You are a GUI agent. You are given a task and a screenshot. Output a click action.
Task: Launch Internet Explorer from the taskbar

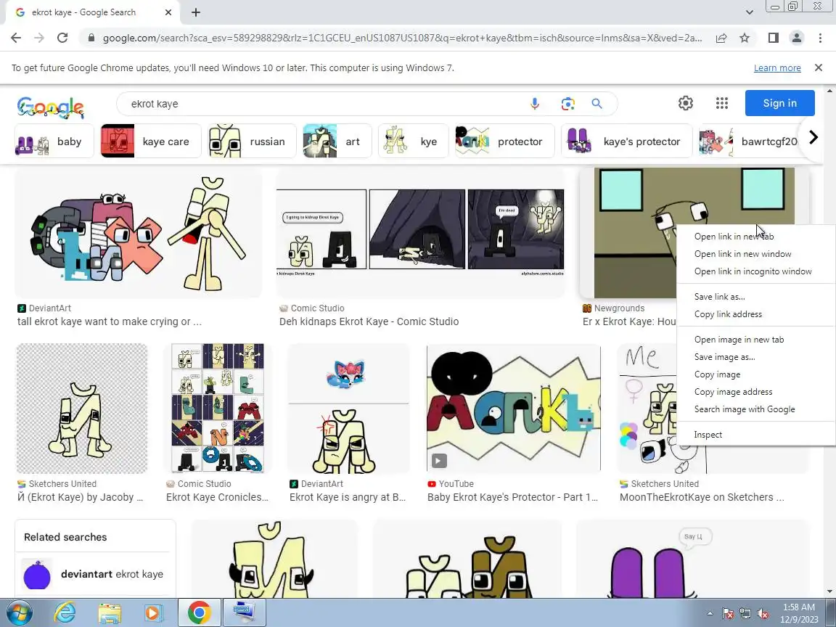(65, 612)
